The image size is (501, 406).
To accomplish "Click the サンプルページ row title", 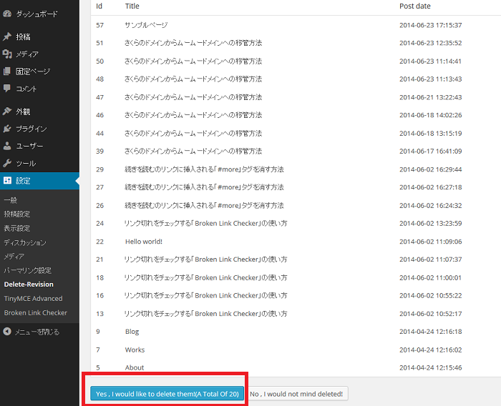I will click(146, 25).
